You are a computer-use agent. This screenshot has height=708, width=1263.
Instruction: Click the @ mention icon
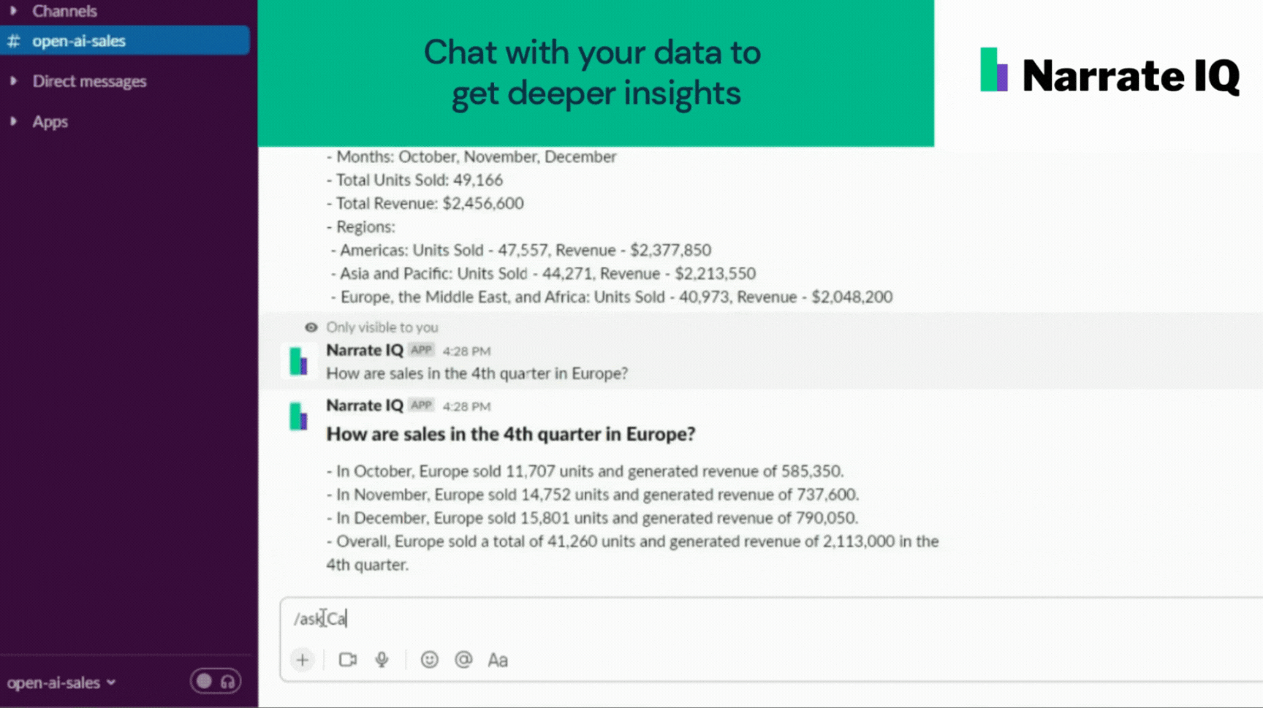[x=463, y=660]
